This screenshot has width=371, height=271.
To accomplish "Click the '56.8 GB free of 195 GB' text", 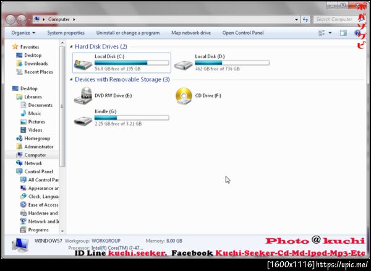I will click(x=117, y=69).
